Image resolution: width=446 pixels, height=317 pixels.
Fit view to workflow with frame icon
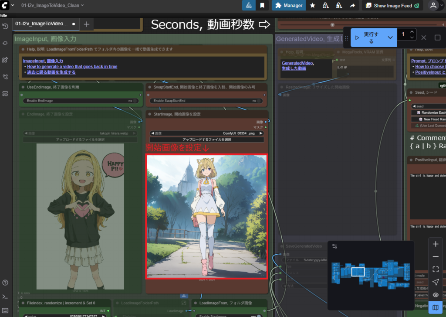coord(436,269)
